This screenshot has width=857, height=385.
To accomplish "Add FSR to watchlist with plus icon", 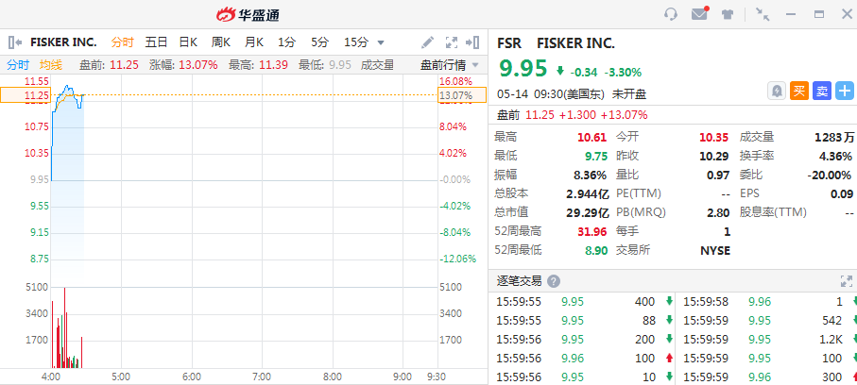I will (844, 91).
